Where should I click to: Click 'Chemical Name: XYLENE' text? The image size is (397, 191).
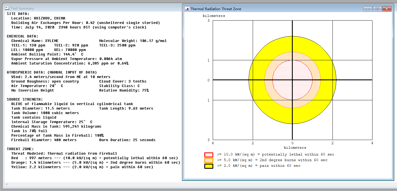click(x=35, y=41)
